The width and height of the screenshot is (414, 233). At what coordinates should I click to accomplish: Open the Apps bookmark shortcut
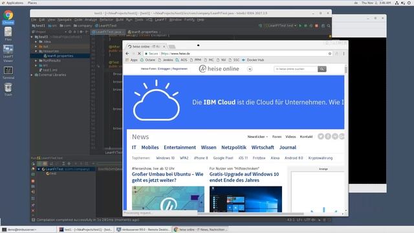[x=131, y=60]
